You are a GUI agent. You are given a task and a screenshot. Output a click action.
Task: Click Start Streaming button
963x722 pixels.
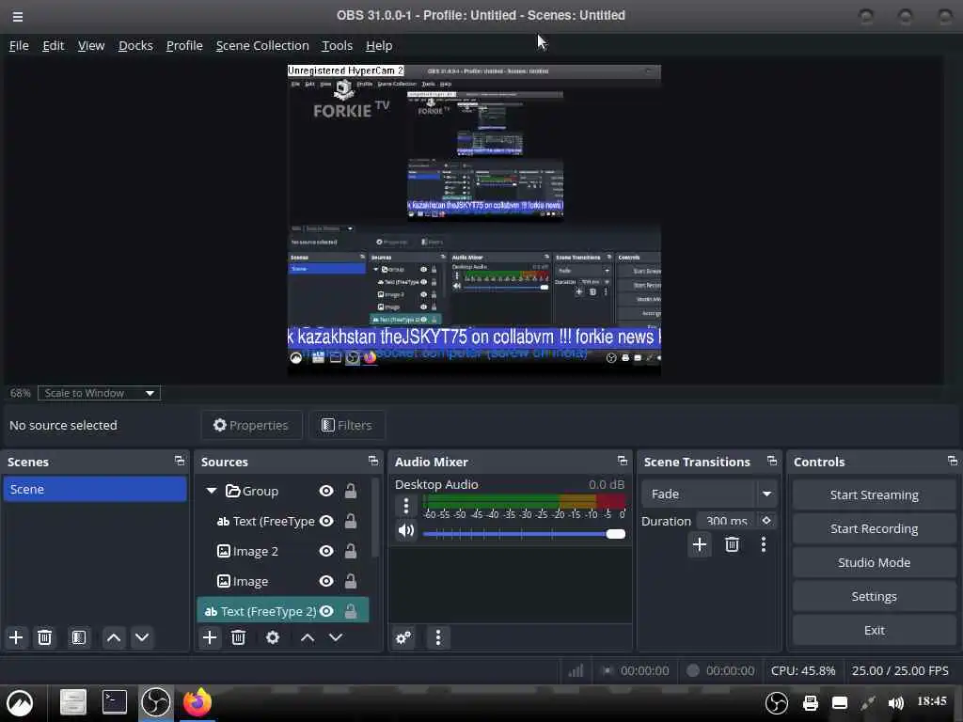tap(874, 494)
